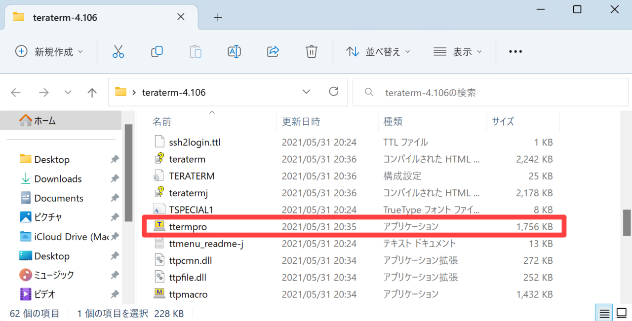Open the address bar history dropdown
The image size is (632, 321).
(306, 92)
